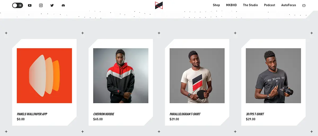View the Parallelogram T-Shirt product photo
The height and width of the screenshot is (136, 318).
pyautogui.click(x=197, y=76)
